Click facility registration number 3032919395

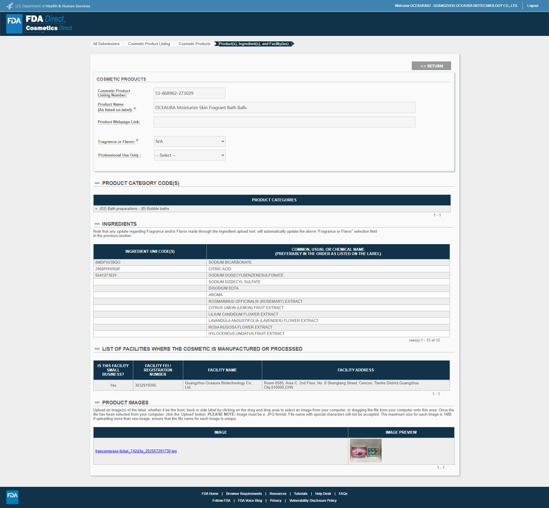pyautogui.click(x=146, y=385)
